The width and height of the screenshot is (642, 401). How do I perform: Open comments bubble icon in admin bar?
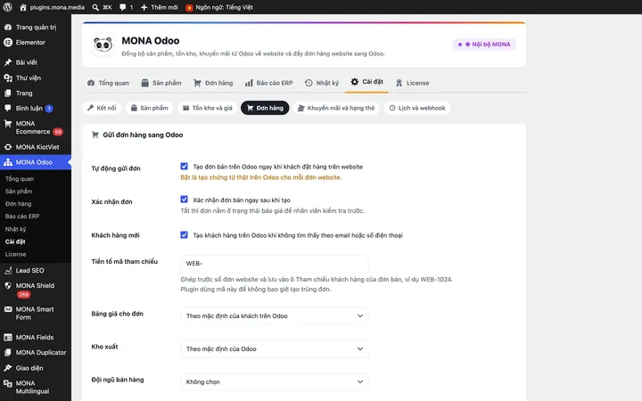pos(122,7)
